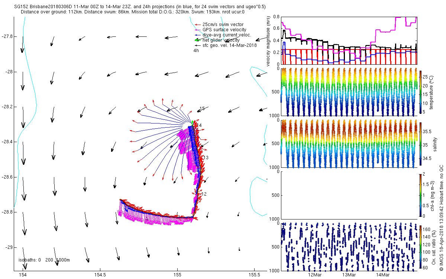Select the track day label '13'

(x=206, y=158)
